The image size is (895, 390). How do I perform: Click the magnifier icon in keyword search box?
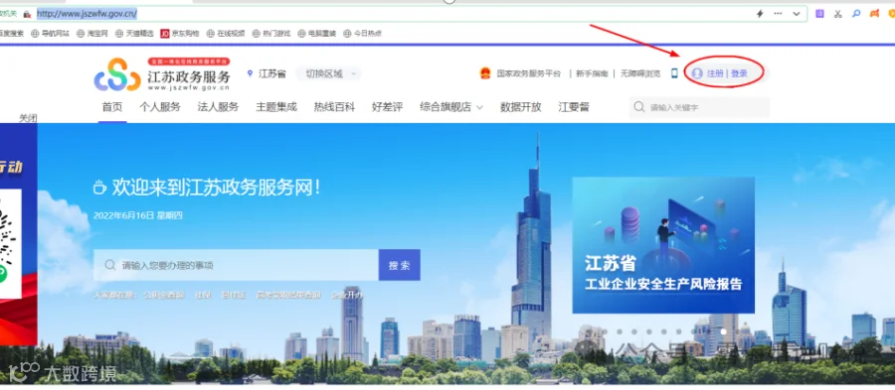tap(639, 107)
